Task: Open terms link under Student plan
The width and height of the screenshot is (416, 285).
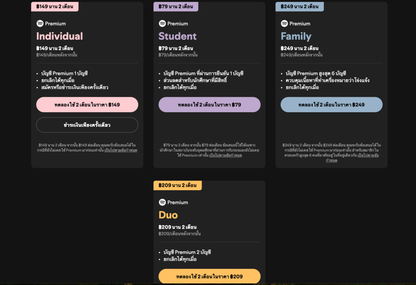Action: click(225, 155)
